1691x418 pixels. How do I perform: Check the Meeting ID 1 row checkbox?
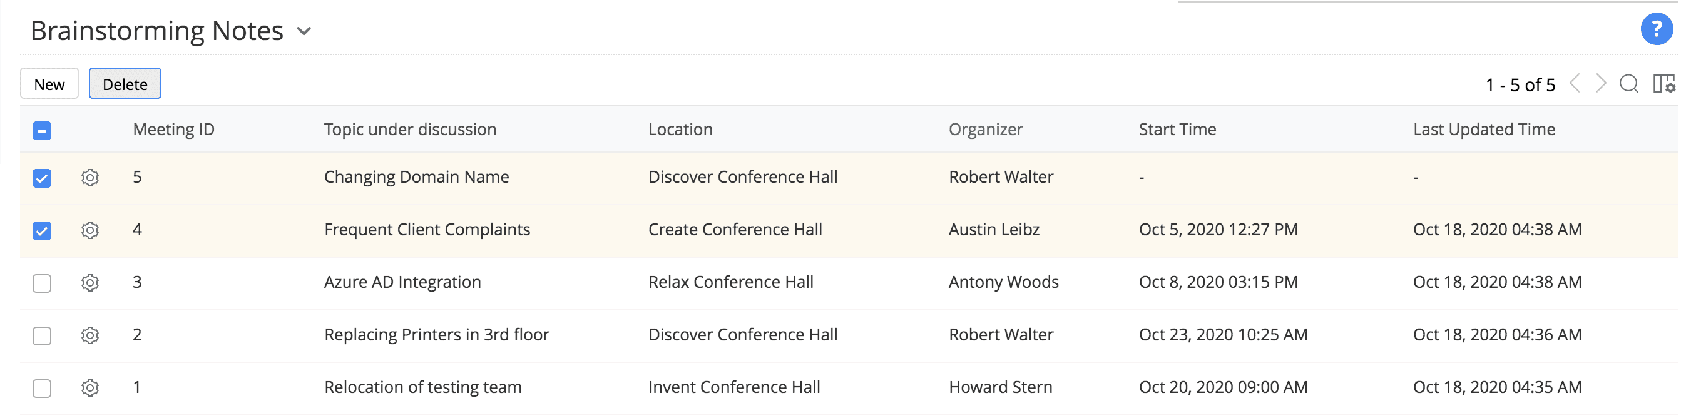tap(42, 389)
